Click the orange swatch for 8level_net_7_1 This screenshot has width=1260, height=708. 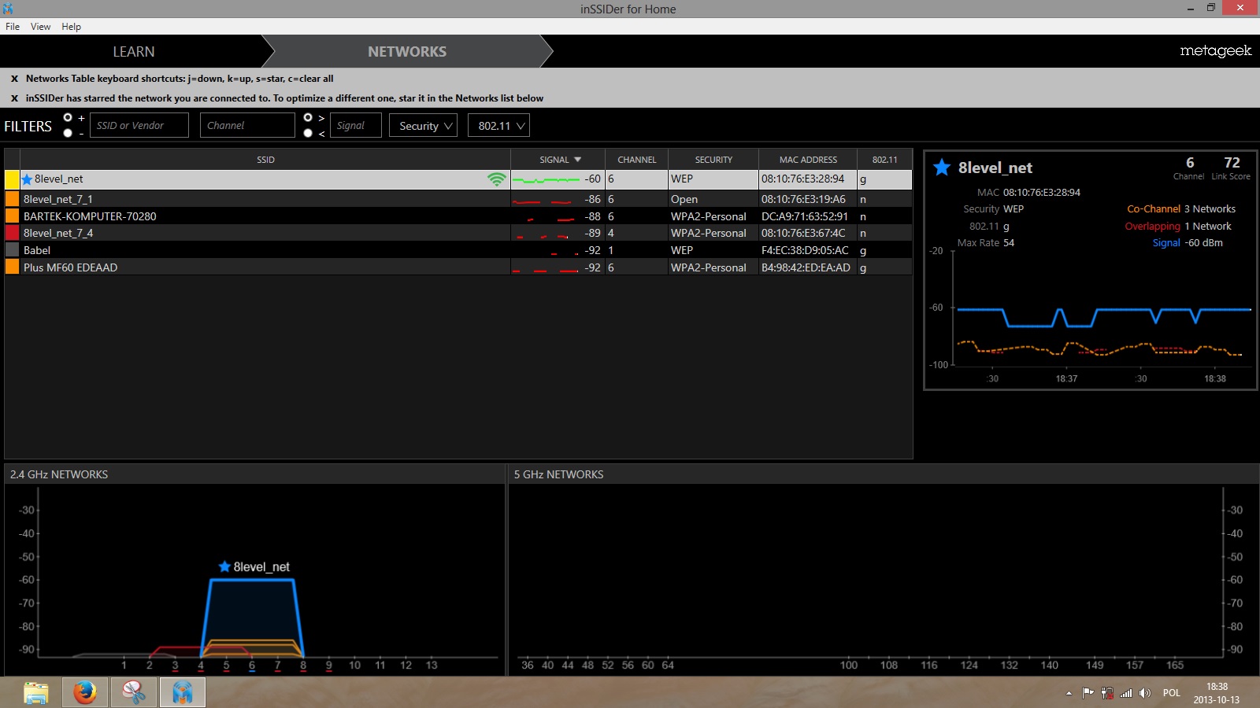click(12, 199)
